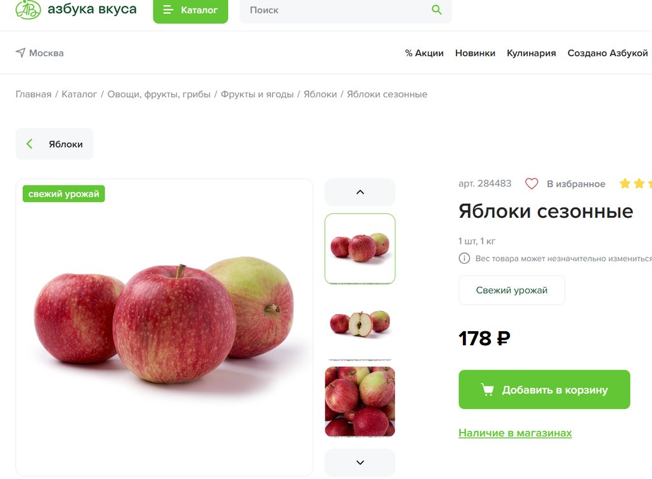Click the weight info circle icon

click(464, 258)
